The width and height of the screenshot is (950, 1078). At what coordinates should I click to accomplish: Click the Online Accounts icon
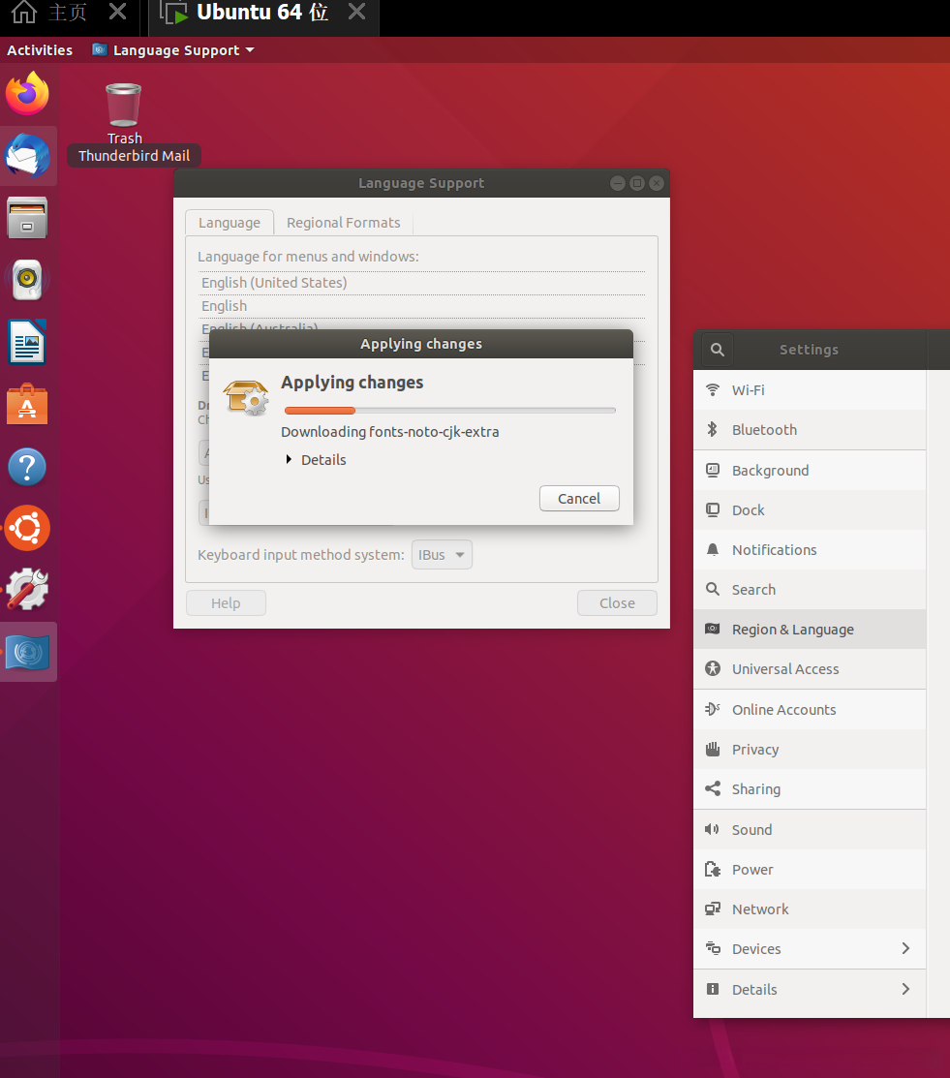click(713, 709)
